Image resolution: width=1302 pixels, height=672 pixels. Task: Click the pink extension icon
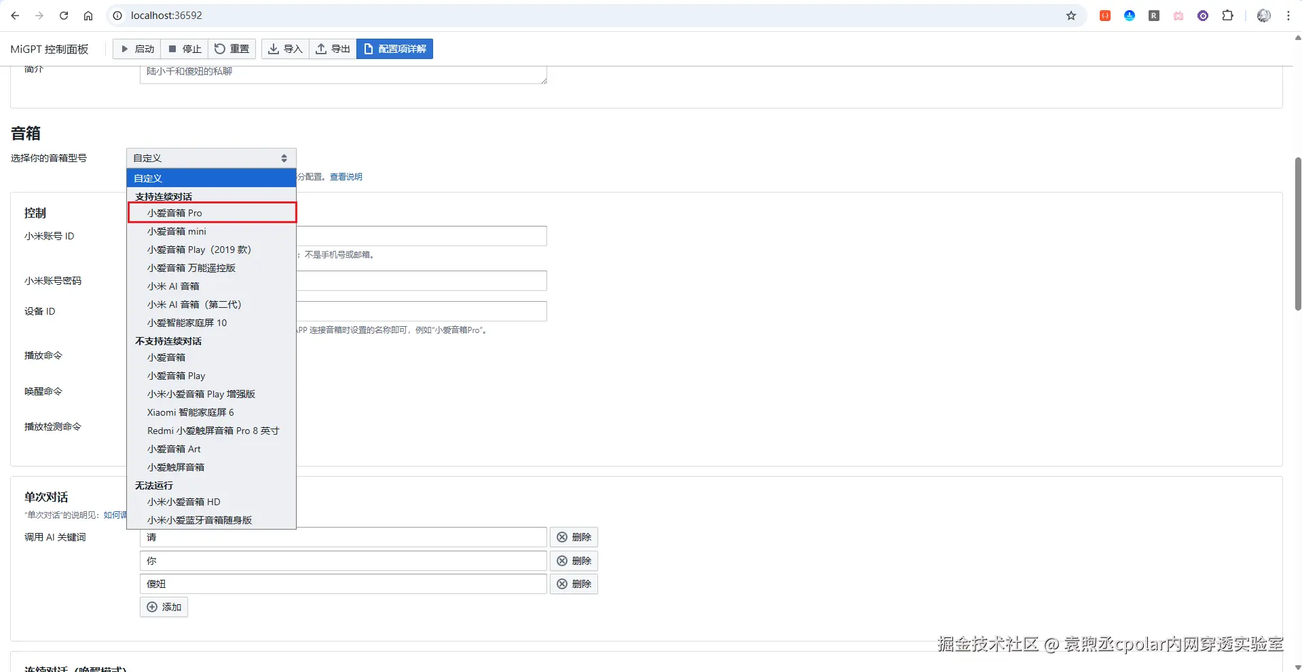(1178, 16)
